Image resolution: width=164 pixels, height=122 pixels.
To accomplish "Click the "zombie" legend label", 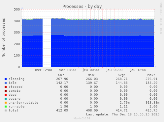I will (x=15, y=91).
